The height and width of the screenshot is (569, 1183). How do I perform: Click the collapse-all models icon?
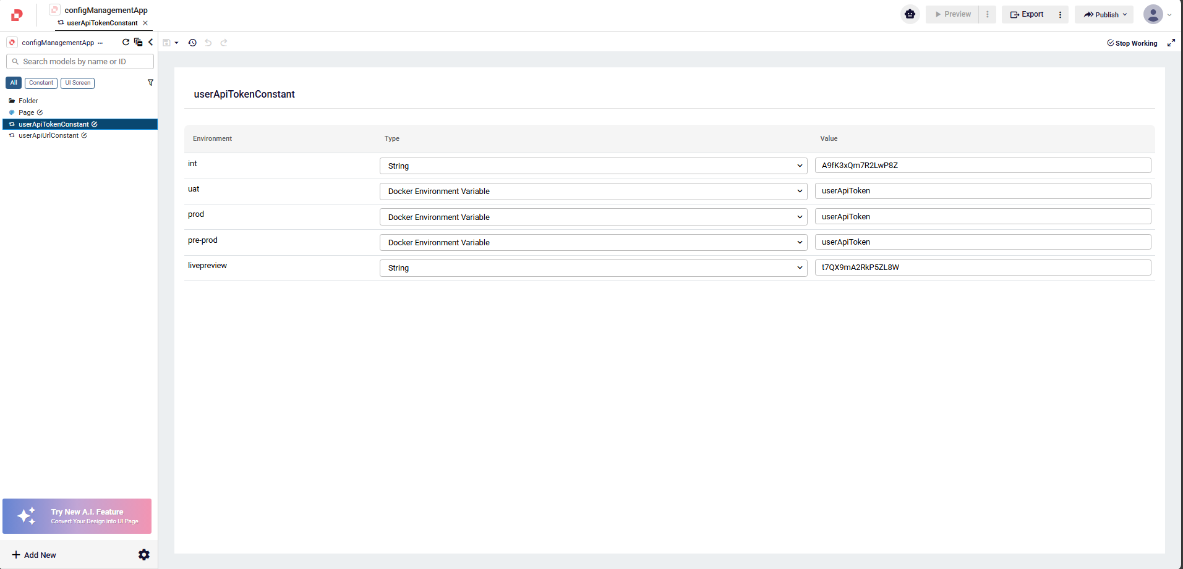139,42
